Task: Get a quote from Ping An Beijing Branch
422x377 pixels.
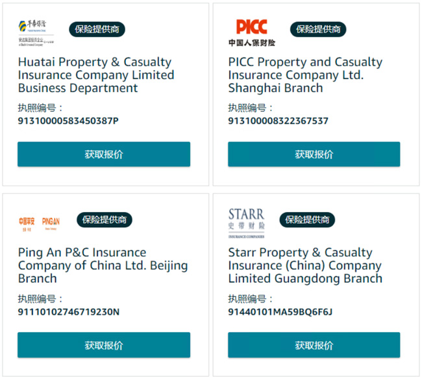Action: click(104, 345)
